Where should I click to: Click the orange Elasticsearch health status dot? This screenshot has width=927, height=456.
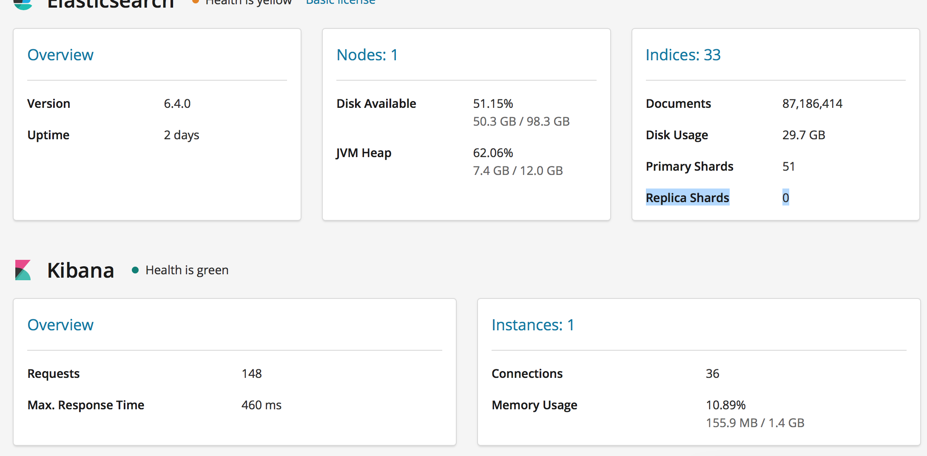196,2
